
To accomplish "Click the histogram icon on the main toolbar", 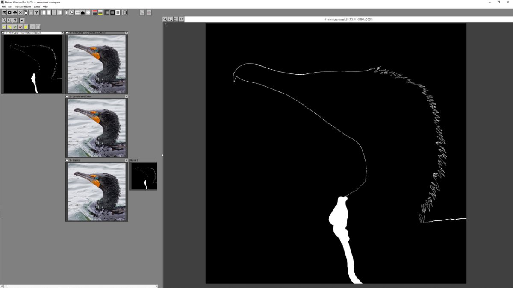I will point(82,12).
